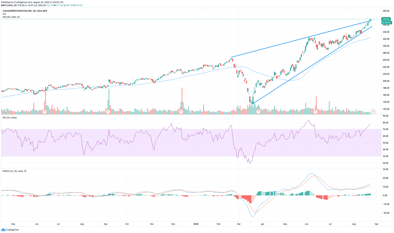This screenshot has height=233, width=394.
Task: Open the December 2019 earnings marker
Action: coord(181,112)
